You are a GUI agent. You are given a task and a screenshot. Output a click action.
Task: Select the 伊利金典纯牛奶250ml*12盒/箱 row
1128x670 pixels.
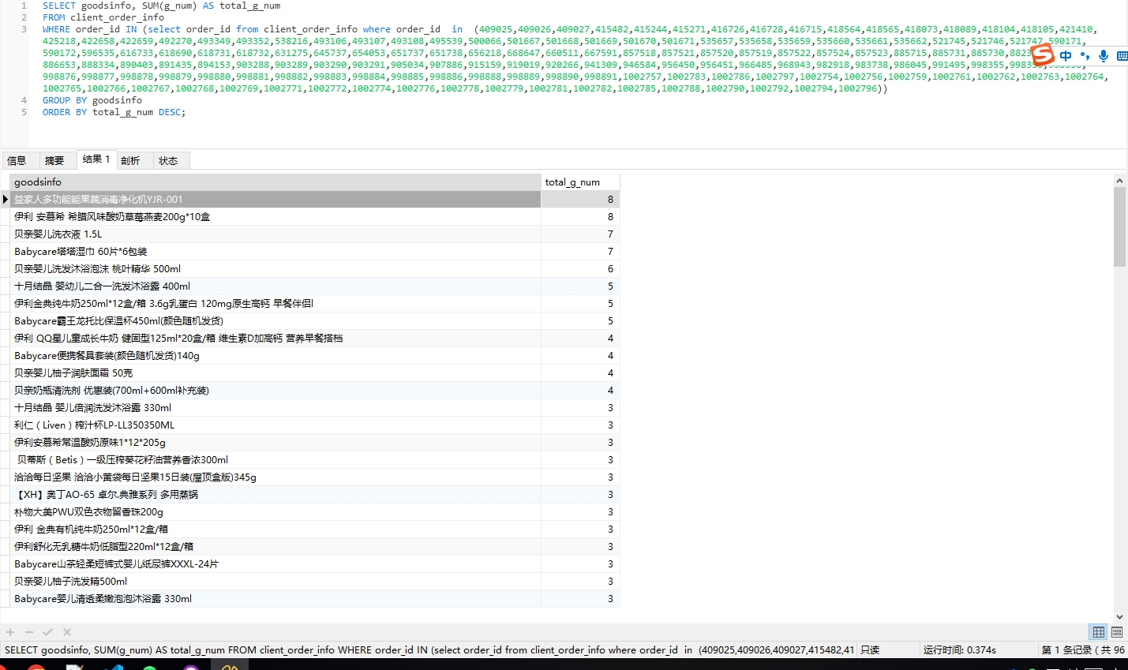pyautogui.click(x=275, y=304)
